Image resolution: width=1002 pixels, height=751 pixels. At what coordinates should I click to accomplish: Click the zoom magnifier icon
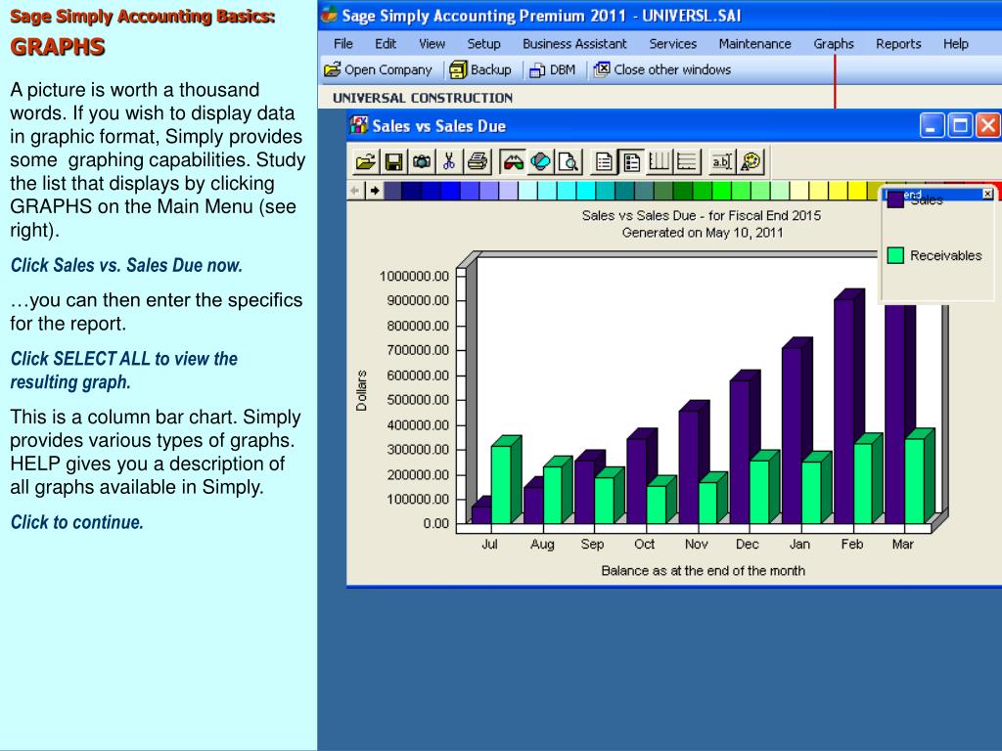(569, 161)
